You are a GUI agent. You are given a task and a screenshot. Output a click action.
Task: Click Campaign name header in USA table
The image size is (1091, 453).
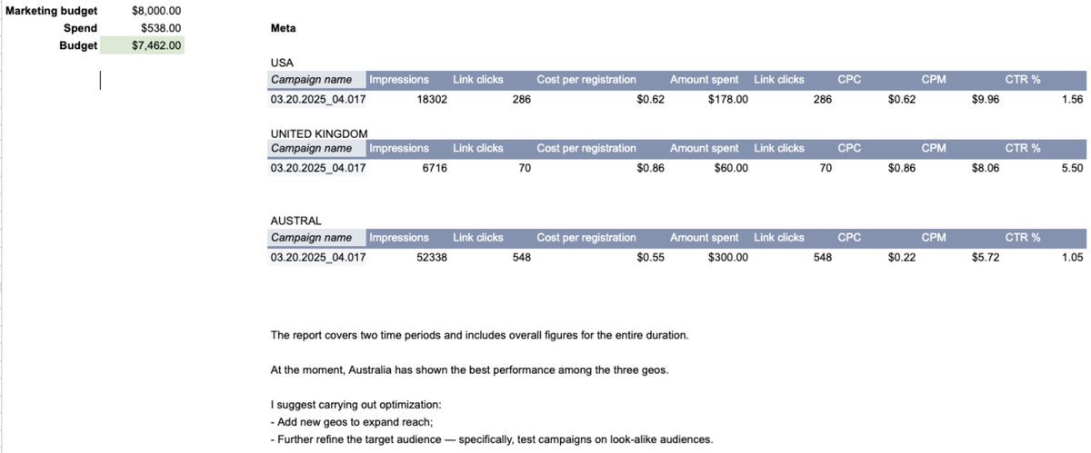317,80
